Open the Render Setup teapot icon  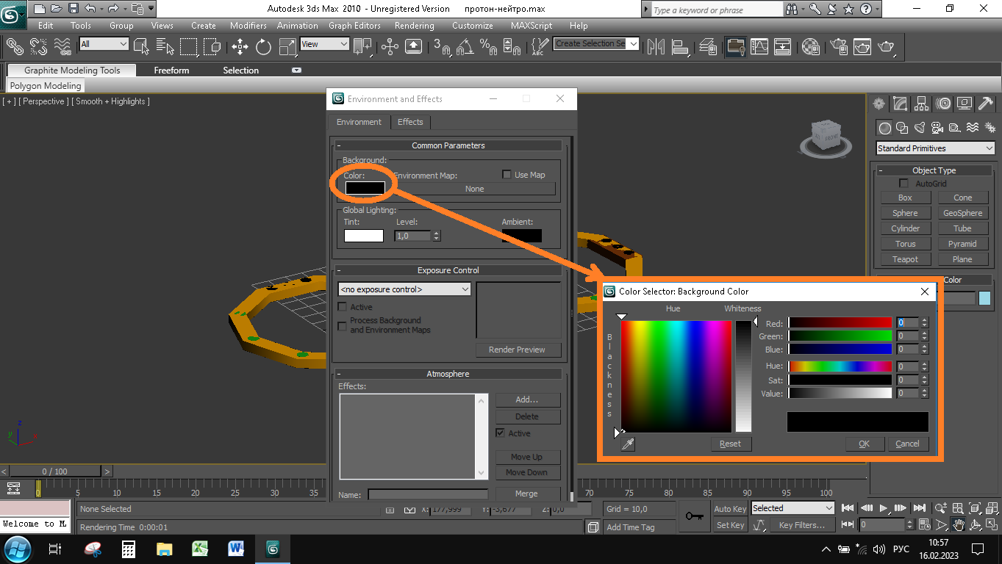click(x=838, y=46)
